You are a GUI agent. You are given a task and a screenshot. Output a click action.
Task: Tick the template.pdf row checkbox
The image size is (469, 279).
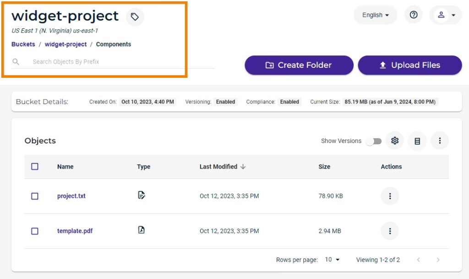click(x=35, y=231)
